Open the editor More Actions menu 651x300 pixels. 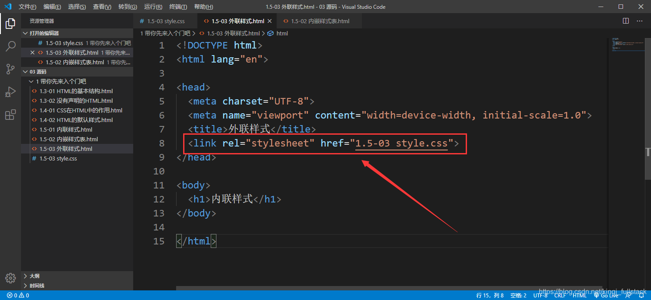click(640, 21)
